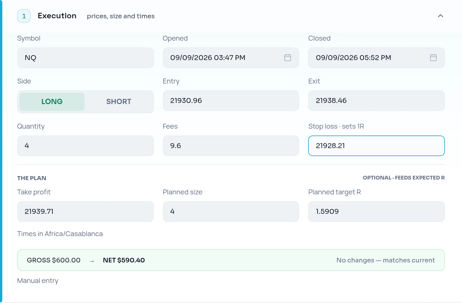Viewport: 462px width, 303px height.
Task: Edit the Symbol field showing NQ
Action: (x=85, y=58)
